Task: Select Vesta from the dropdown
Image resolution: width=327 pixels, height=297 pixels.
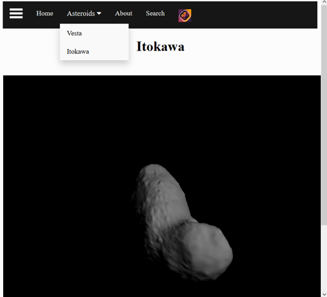Action: (x=94, y=33)
